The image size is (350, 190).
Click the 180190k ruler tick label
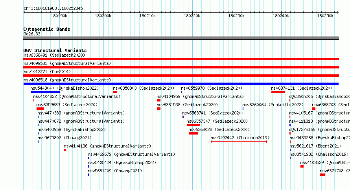59,16
